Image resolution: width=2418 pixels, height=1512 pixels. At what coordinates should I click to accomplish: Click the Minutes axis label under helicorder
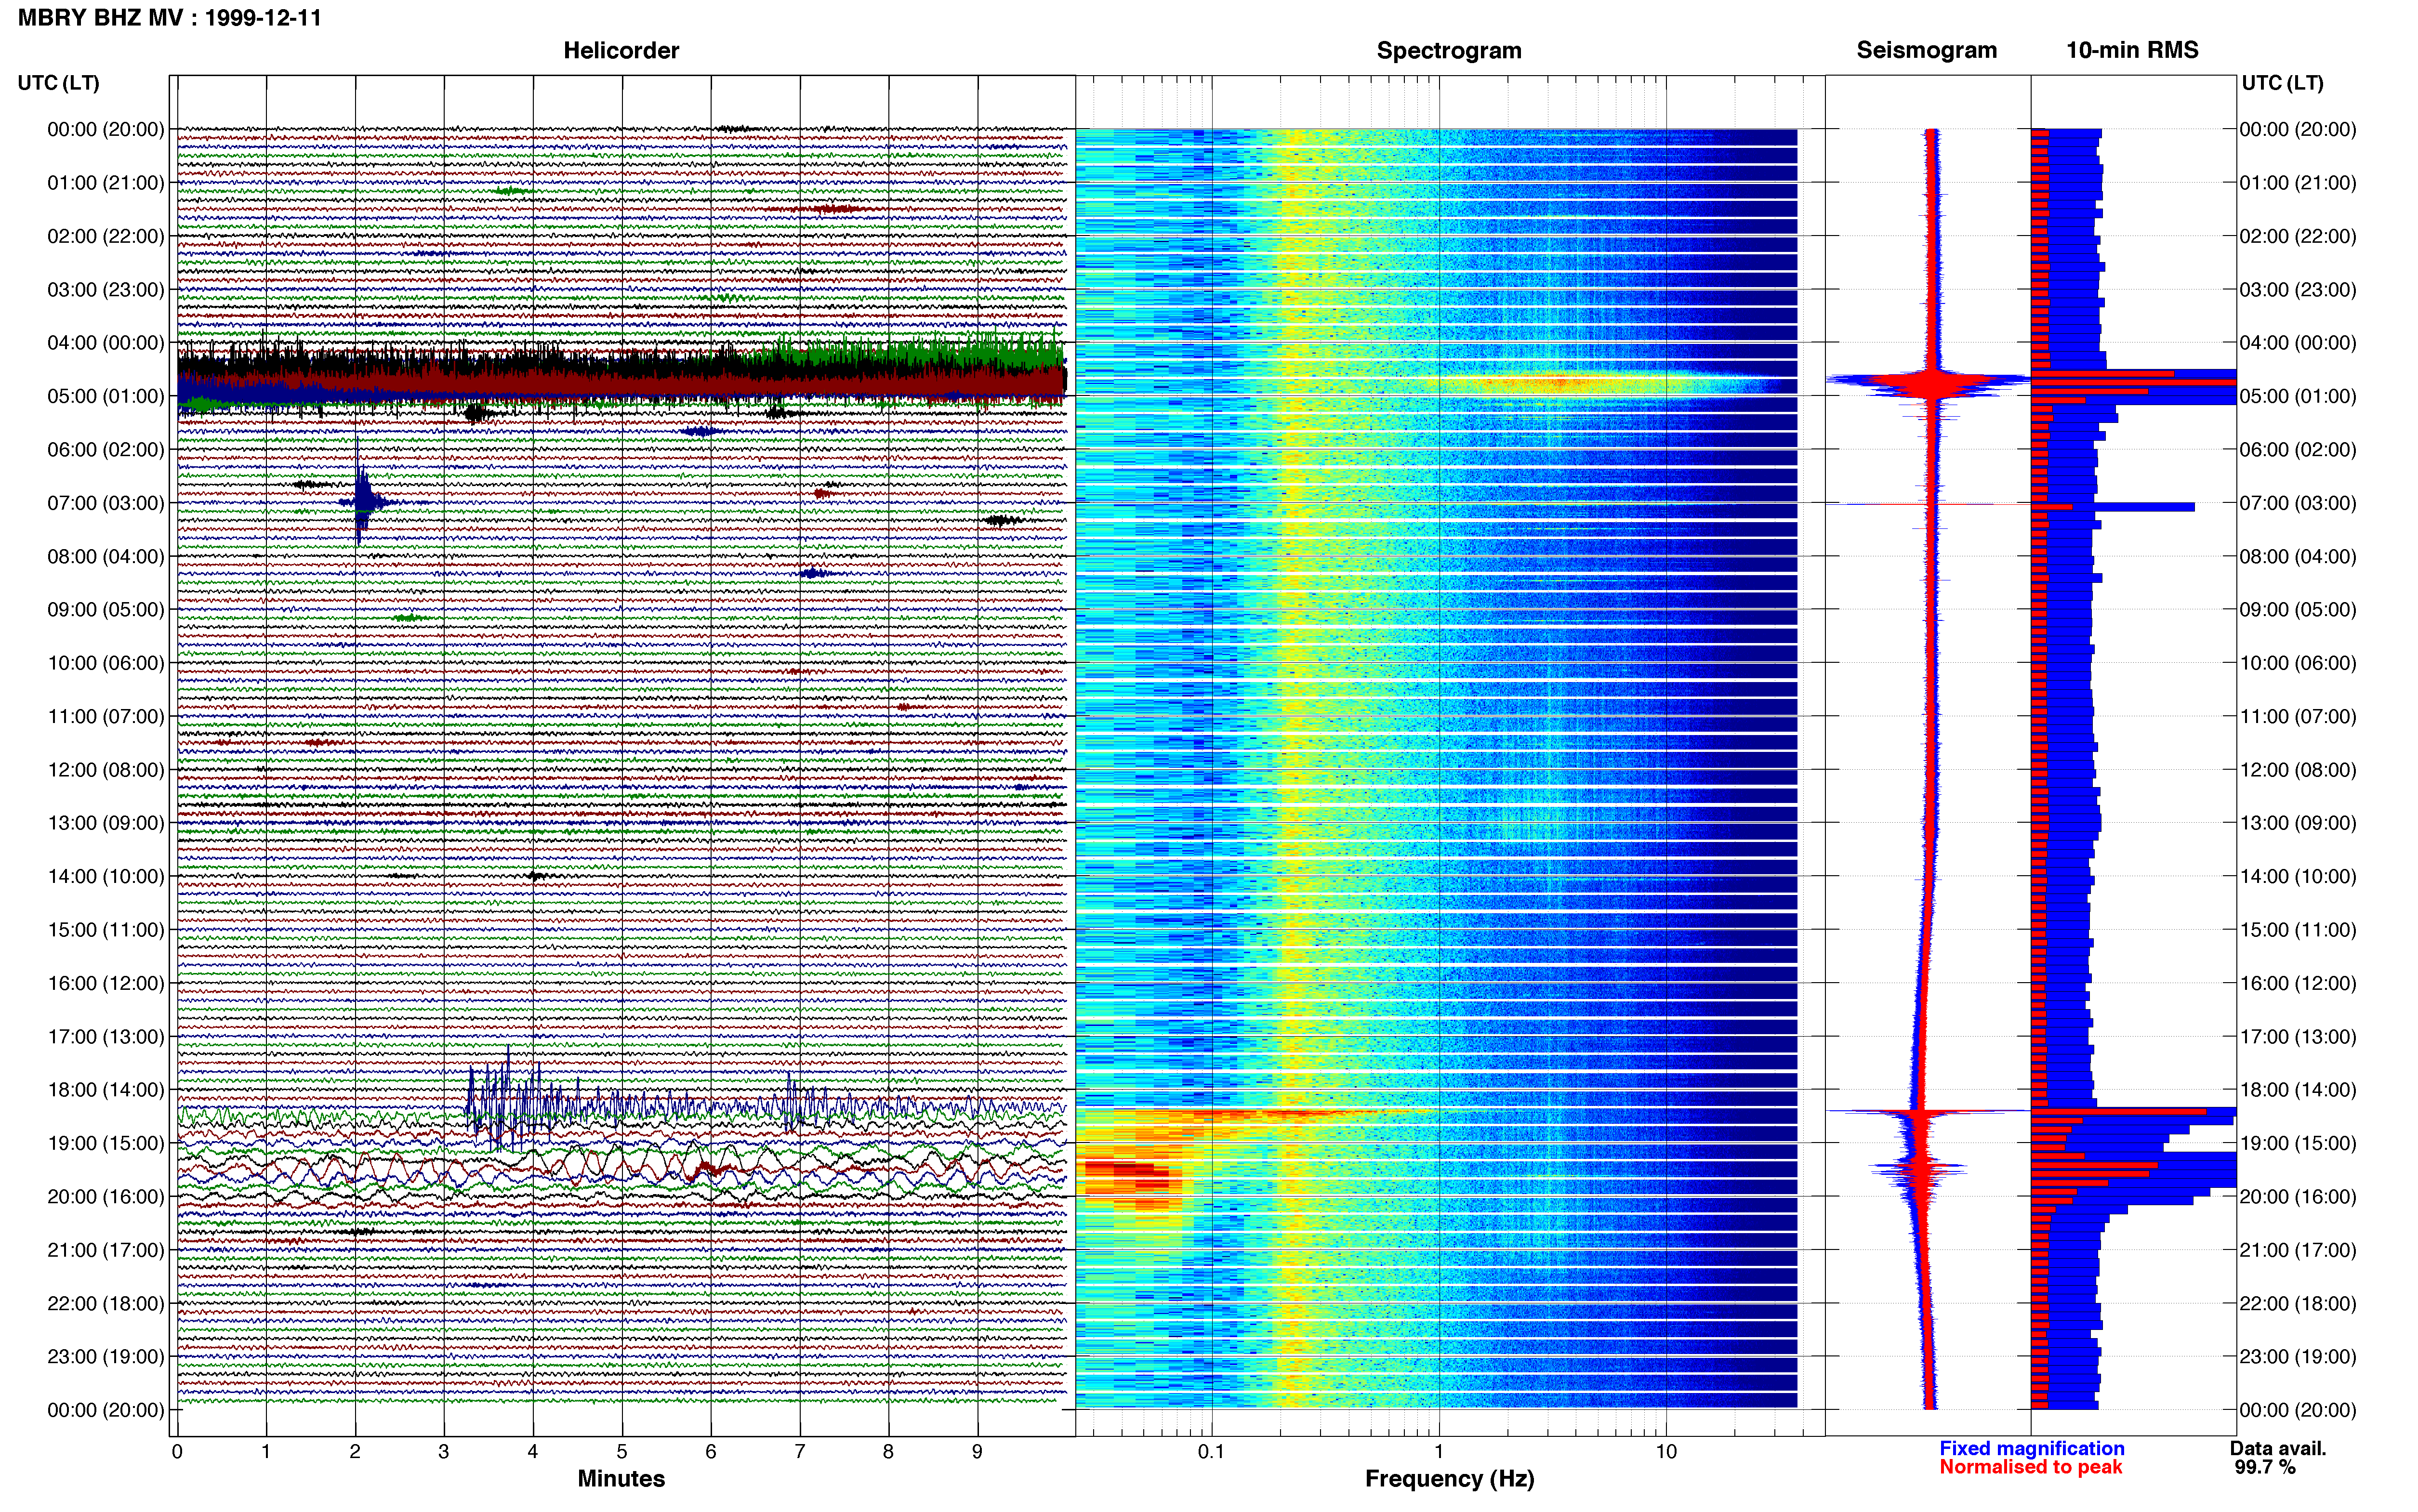(621, 1479)
